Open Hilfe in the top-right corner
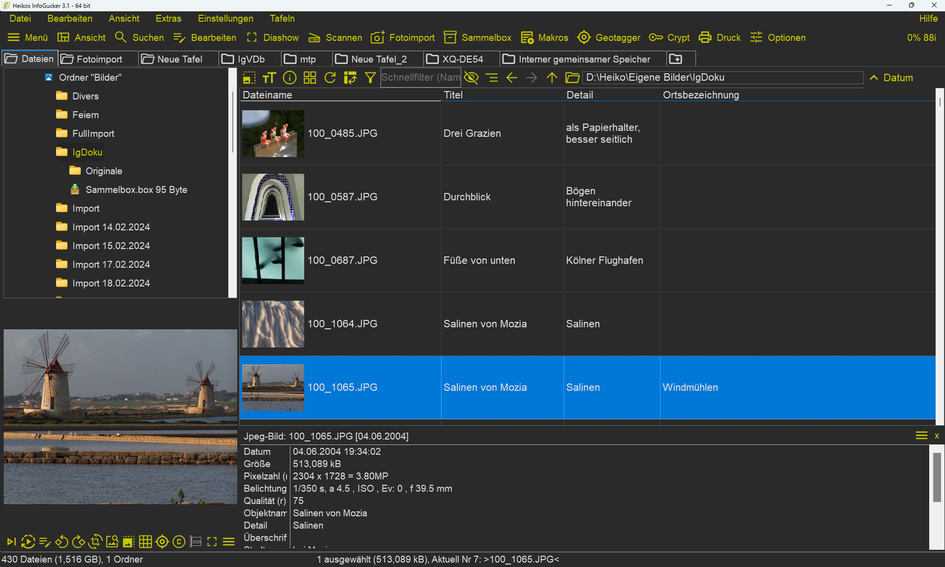This screenshot has height=567, width=945. (928, 18)
